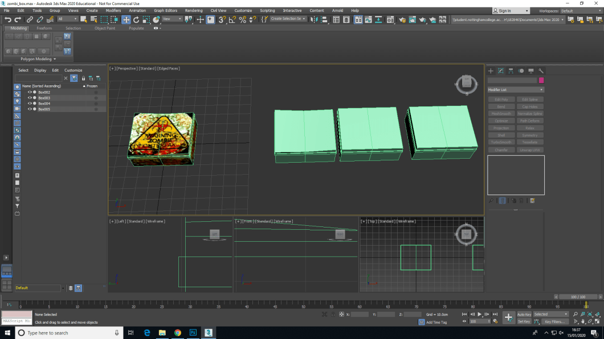Activate the Select and Rotate tool

[x=136, y=19]
